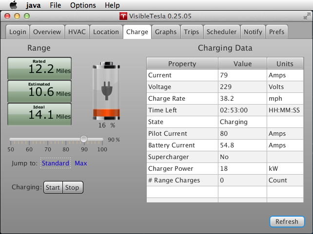313x234 pixels.
Task: Jump to Standard charge level
Action: [x=56, y=163]
